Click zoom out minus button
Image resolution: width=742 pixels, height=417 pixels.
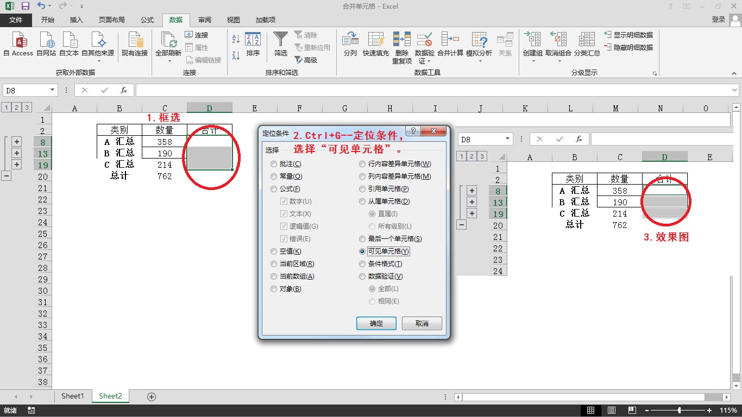click(646, 410)
